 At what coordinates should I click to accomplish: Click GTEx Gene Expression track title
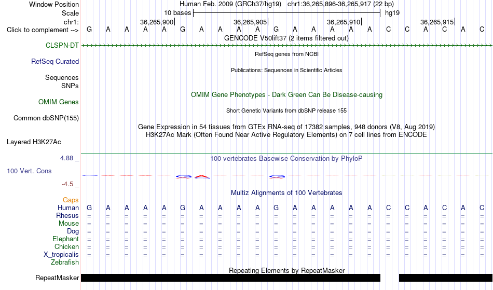click(286, 127)
